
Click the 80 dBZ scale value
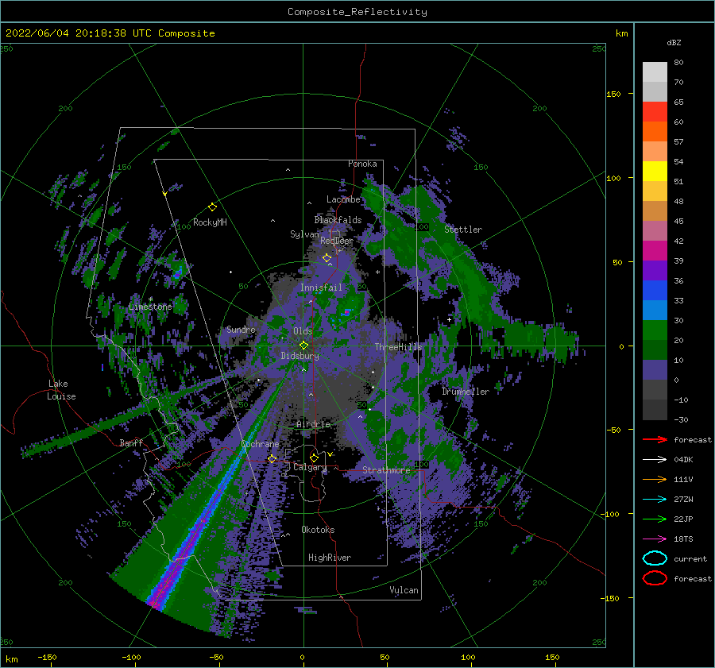678,63
